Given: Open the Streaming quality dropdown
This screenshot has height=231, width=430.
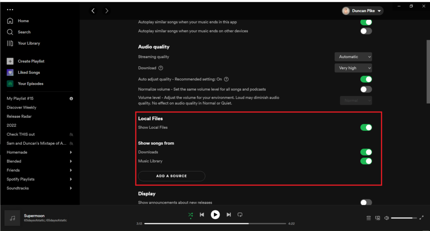Looking at the screenshot, I should (x=353, y=57).
